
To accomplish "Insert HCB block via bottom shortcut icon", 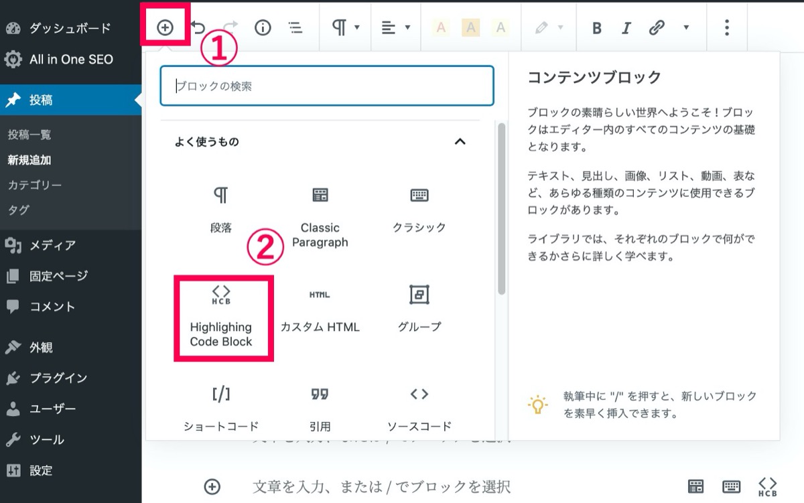I will tap(767, 486).
